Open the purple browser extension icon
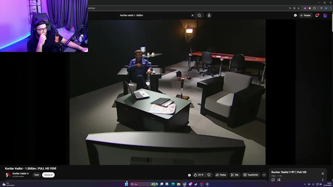The image size is (333, 187). (x=305, y=8)
